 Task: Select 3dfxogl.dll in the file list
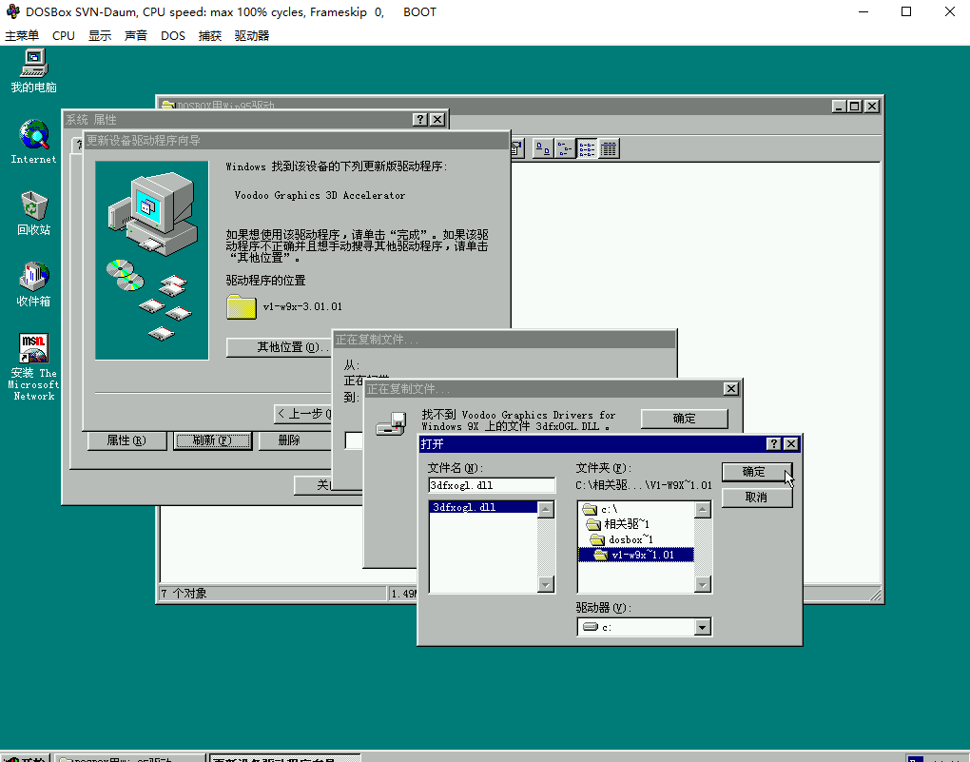coord(482,507)
